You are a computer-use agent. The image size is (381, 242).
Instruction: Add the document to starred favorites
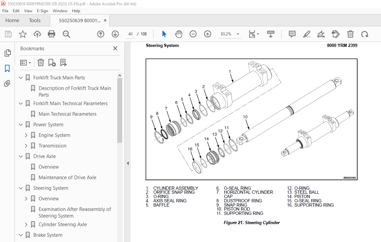click(x=22, y=34)
